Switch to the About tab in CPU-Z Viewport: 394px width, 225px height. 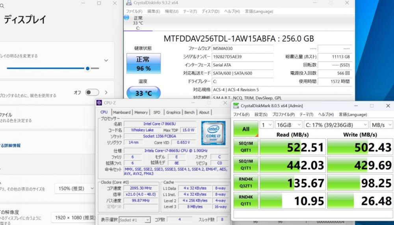pyautogui.click(x=204, y=112)
